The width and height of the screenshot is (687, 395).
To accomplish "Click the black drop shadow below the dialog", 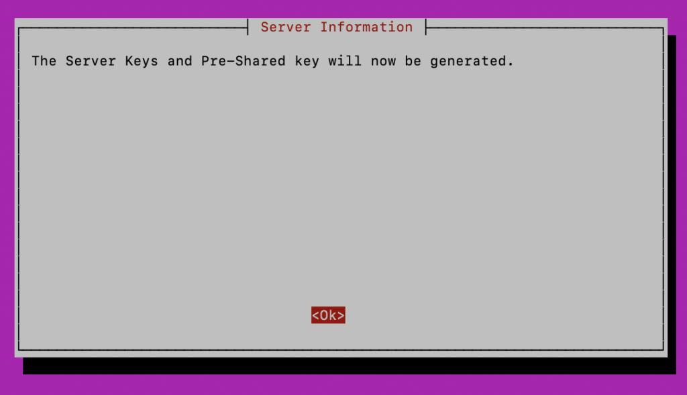I will [x=349, y=365].
